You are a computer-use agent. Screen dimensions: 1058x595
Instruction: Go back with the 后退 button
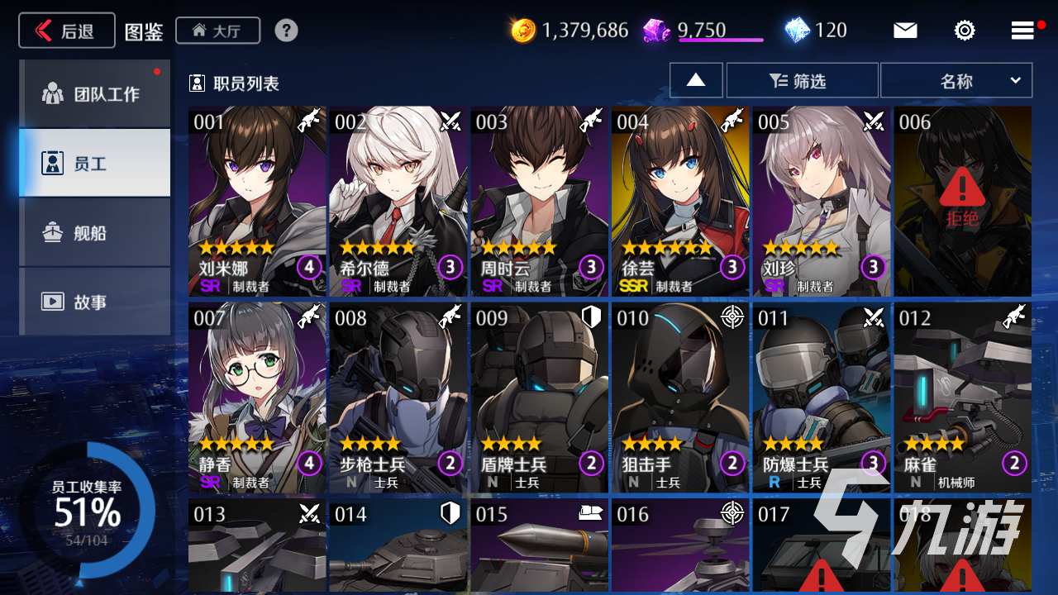point(67,31)
